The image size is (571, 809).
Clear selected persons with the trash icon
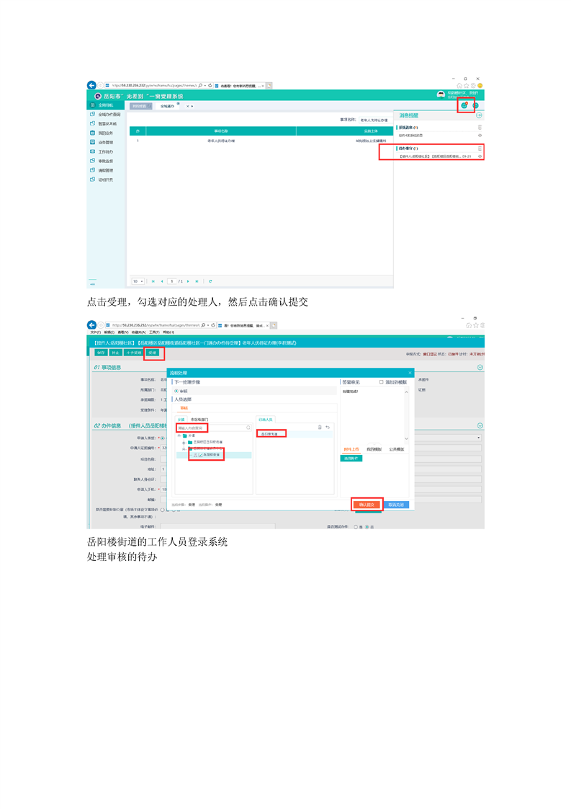[x=320, y=428]
